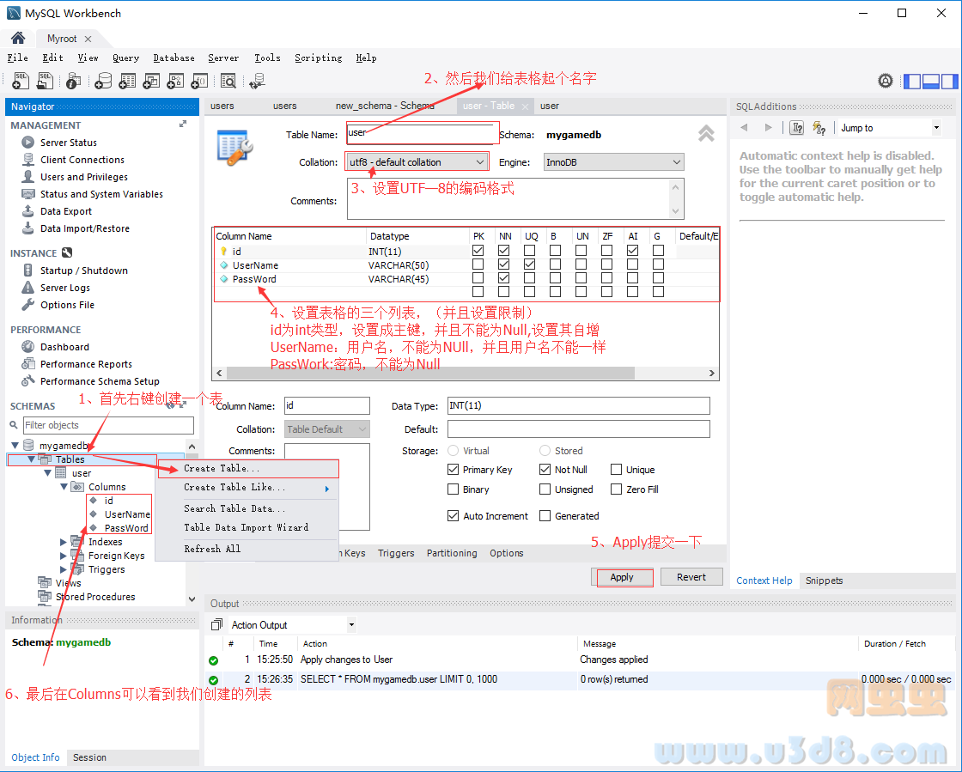Choose Create Table... from context menu

248,469
